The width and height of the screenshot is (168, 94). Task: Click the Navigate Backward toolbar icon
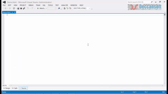[6, 8]
